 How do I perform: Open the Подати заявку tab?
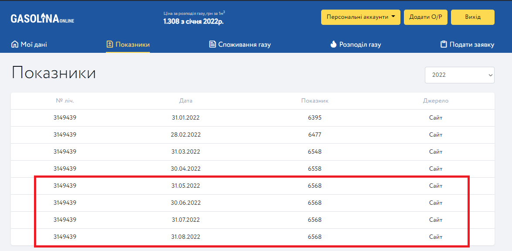(x=467, y=44)
